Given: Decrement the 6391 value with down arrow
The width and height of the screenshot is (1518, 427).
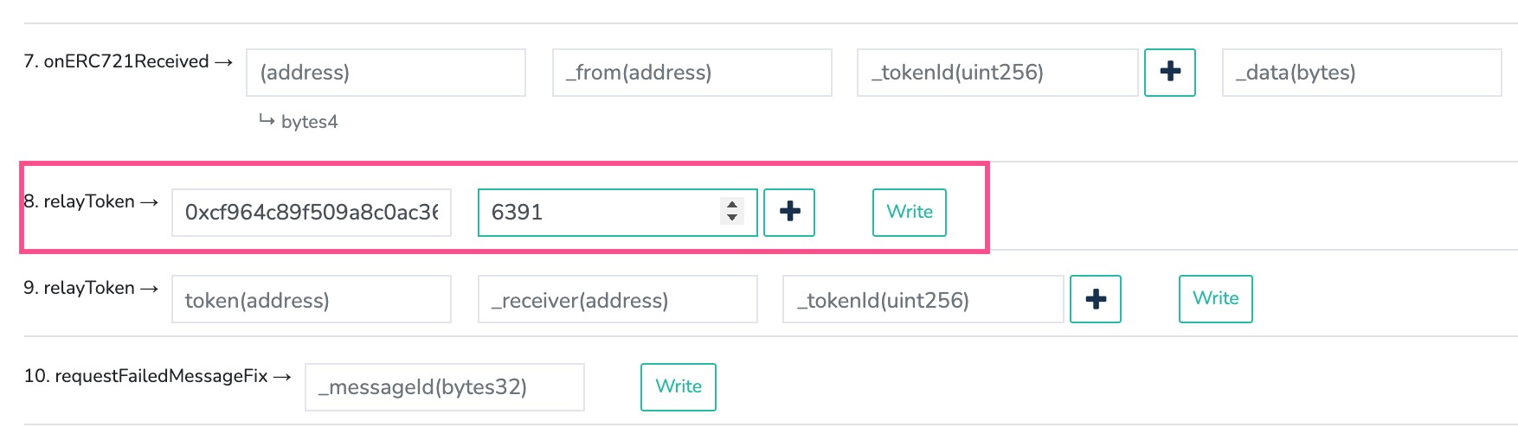Looking at the screenshot, I should [x=732, y=218].
